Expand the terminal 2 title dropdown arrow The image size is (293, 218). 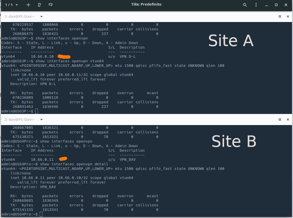(x=41, y=119)
